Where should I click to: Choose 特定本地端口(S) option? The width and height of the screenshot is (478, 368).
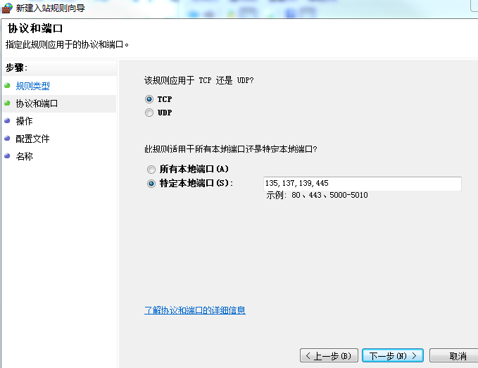pos(151,184)
